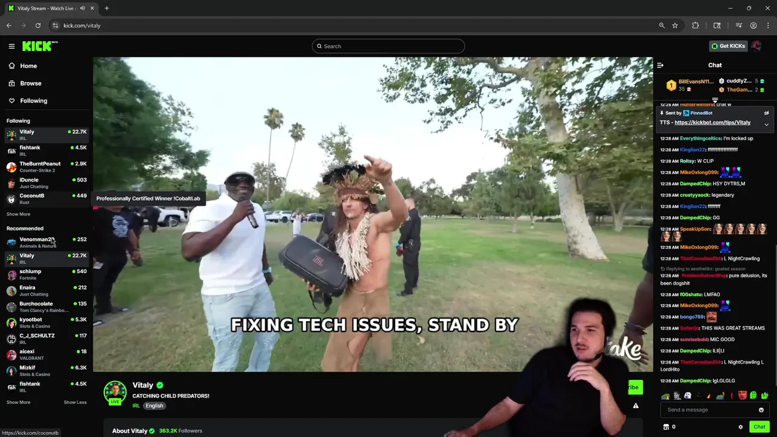Open schlump recommended channel
Screen dimensions: 777x437
coord(47,274)
